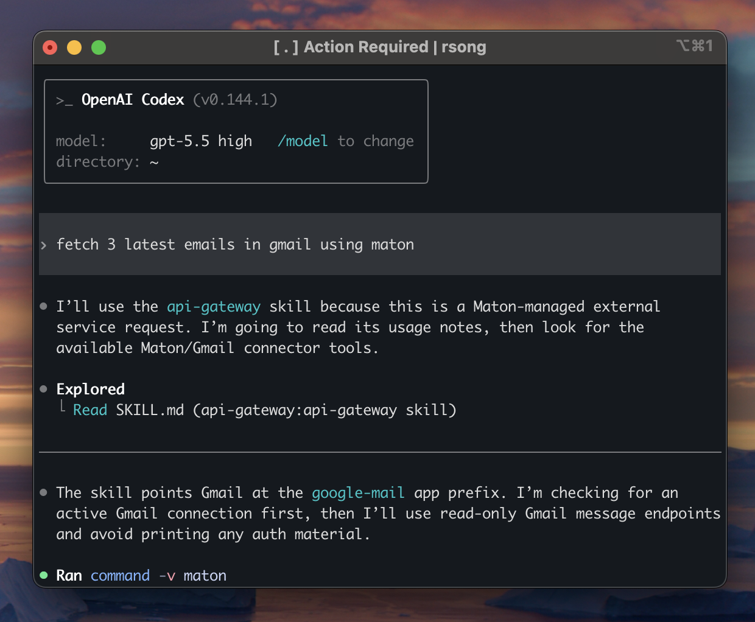Viewport: 755px width, 622px height.
Task: Click the highlighted 'google-mail' app prefix
Action: 358,493
